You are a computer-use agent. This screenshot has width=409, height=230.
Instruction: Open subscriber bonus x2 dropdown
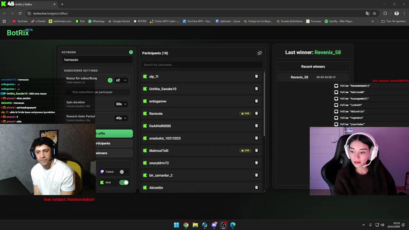pos(121,80)
